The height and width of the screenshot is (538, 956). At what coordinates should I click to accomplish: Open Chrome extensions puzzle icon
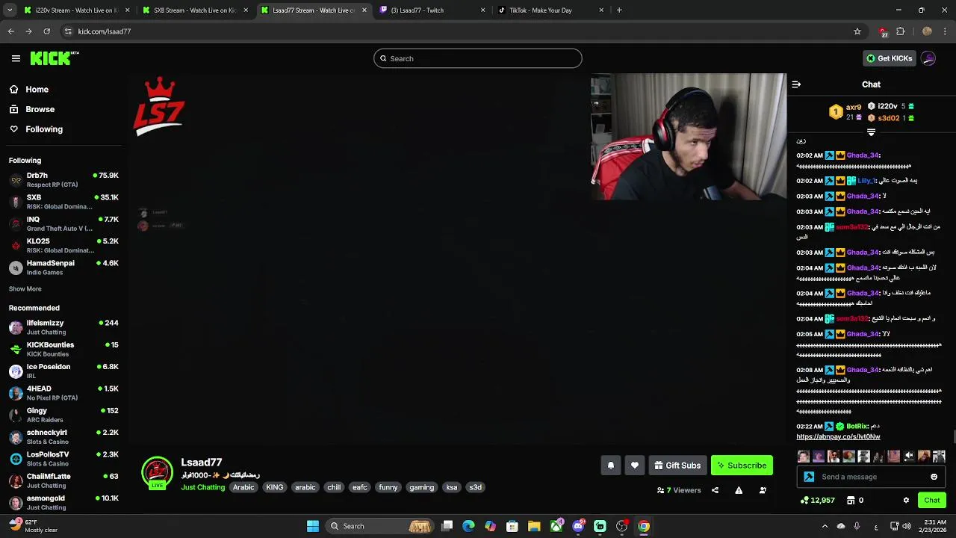pos(900,31)
